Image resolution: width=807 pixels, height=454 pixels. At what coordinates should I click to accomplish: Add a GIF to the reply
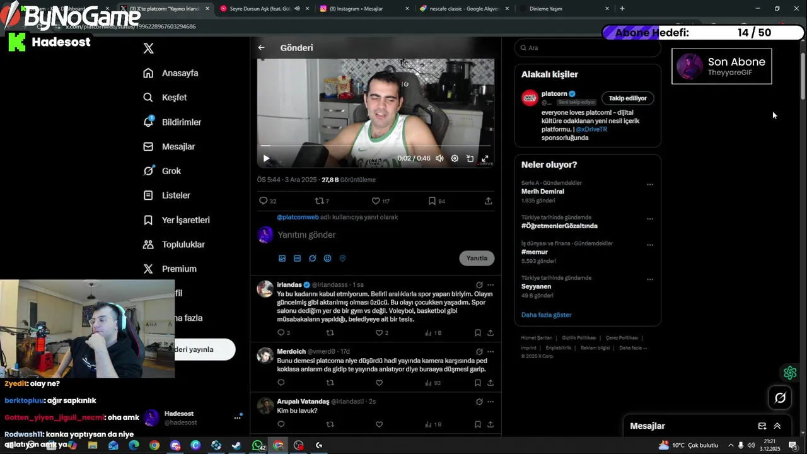(x=297, y=258)
